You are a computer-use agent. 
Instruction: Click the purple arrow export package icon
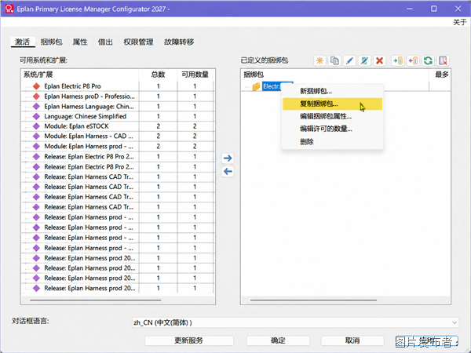(413, 60)
